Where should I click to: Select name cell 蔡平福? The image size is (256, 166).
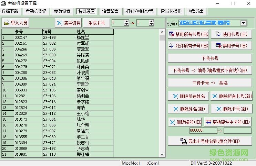click(x=95, y=78)
